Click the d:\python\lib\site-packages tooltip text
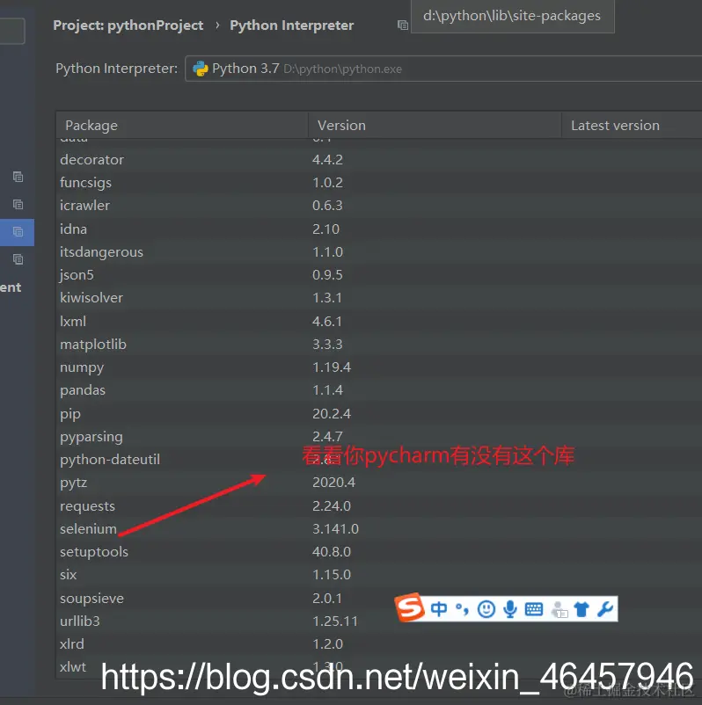 coord(512,16)
